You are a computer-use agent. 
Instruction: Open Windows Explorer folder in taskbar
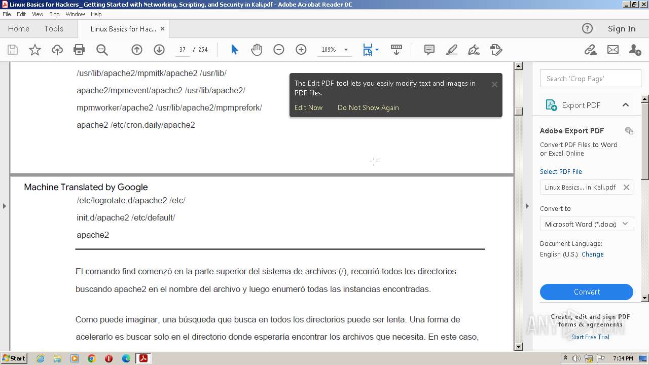point(57,358)
